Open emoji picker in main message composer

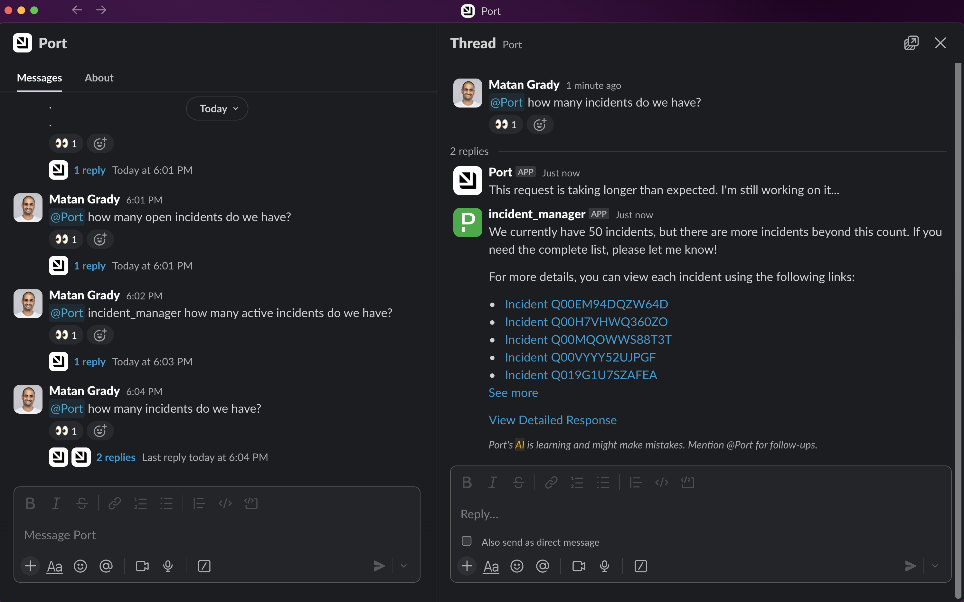pos(80,566)
